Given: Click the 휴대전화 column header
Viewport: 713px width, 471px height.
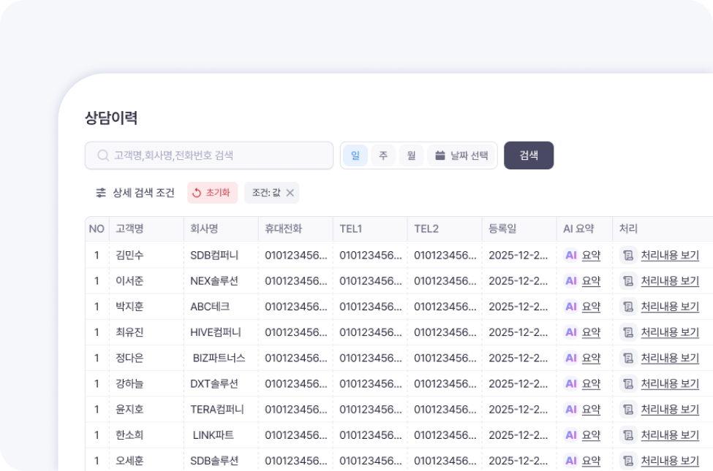Looking at the screenshot, I should 295,229.
